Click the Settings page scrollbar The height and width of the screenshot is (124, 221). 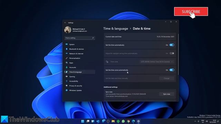pyautogui.click(x=178, y=54)
